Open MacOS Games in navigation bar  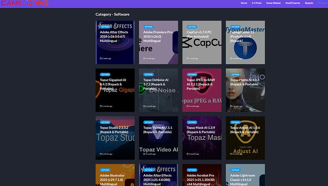click(293, 3)
